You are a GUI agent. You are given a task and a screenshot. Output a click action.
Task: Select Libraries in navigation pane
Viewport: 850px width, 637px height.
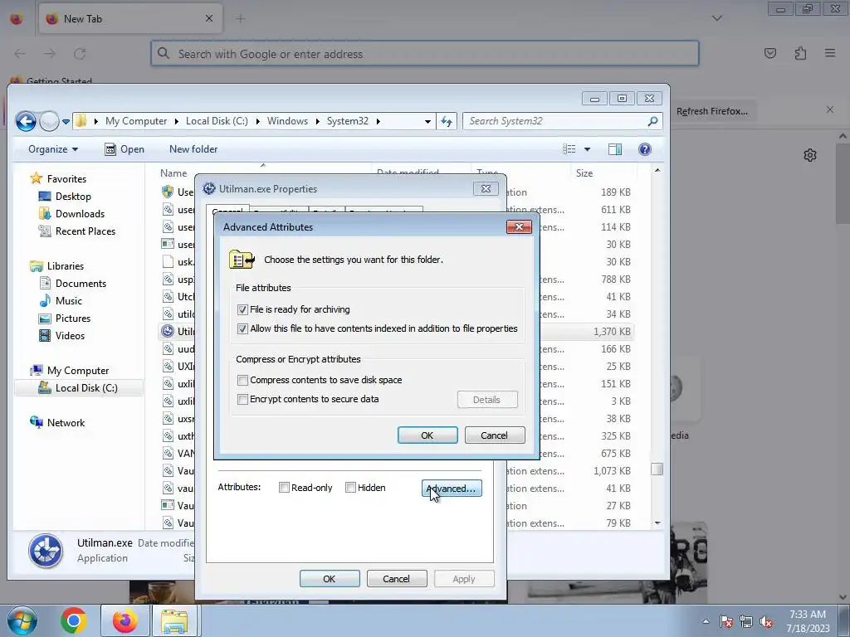(57, 266)
